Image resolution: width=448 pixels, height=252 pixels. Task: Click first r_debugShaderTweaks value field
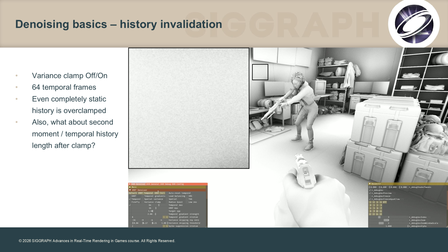click(373, 187)
